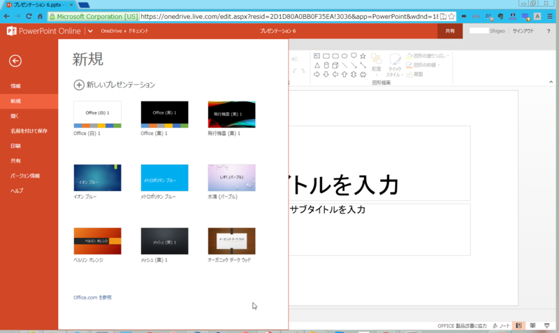Open バージョン情報 in the sidebar

(29, 176)
